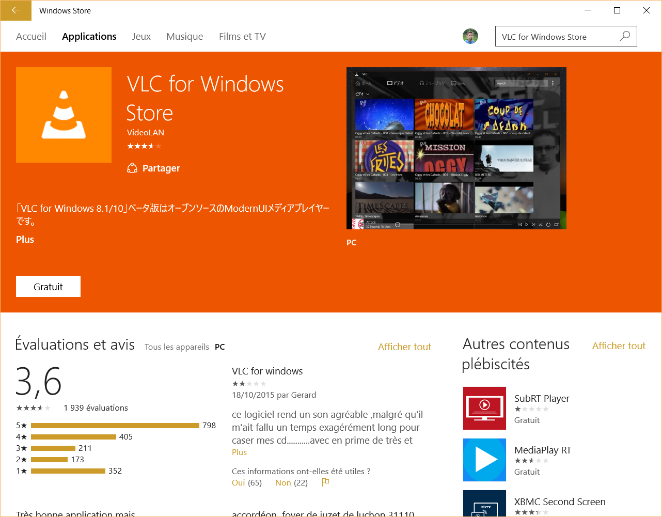Image resolution: width=662 pixels, height=517 pixels.
Task: Maximize the Windows Store window
Action: (x=617, y=10)
